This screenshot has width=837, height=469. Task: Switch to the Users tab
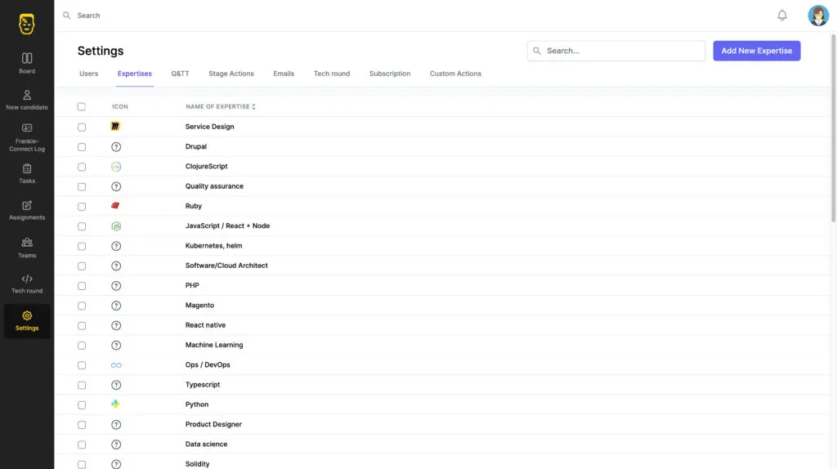tap(88, 74)
